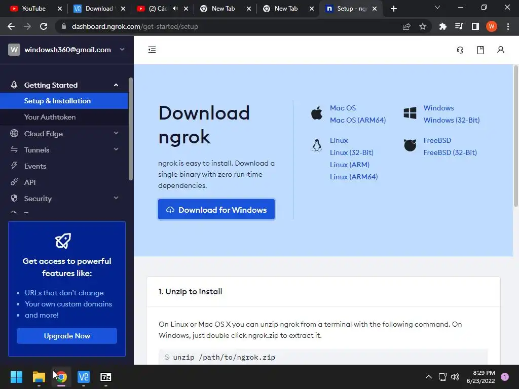Click the sidebar vertical scrollbar
The image size is (519, 389).
click(x=131, y=129)
